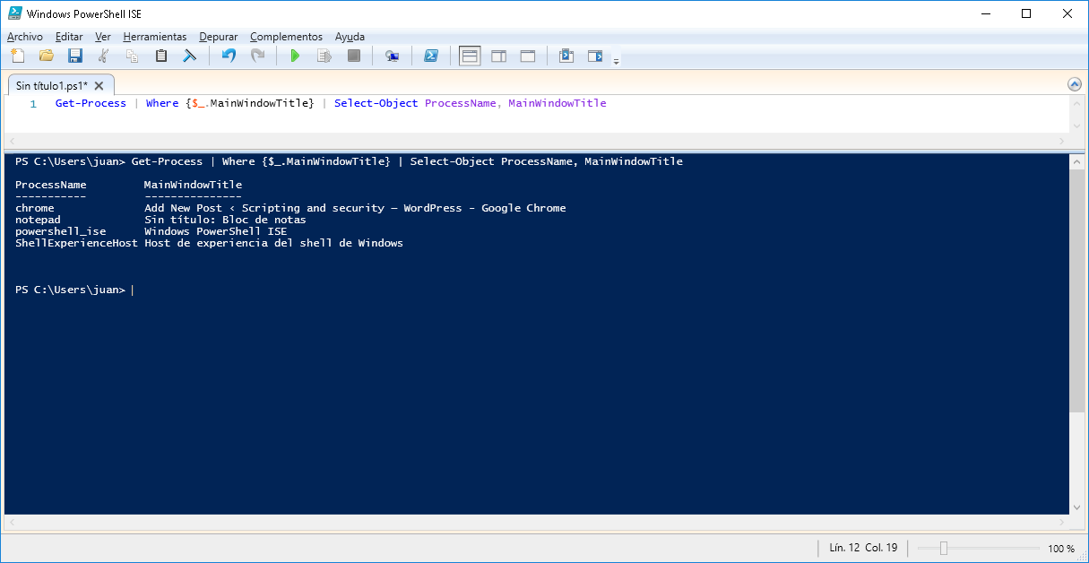Undo the last edit

[x=229, y=56]
